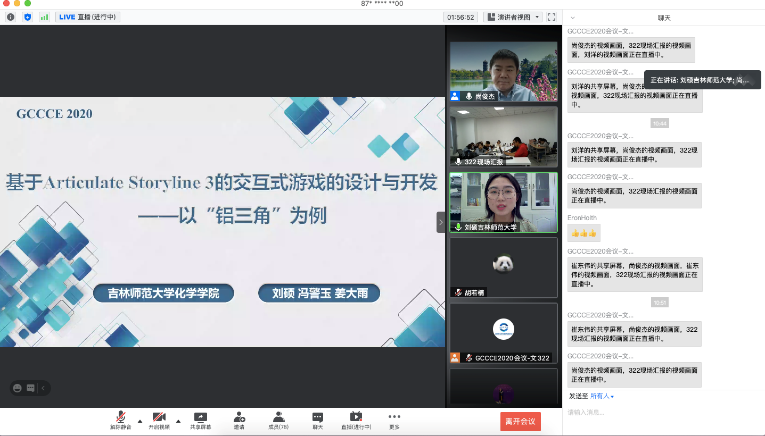765x436 pixels.
Task: Click the blue encryption shield icon
Action: click(28, 17)
